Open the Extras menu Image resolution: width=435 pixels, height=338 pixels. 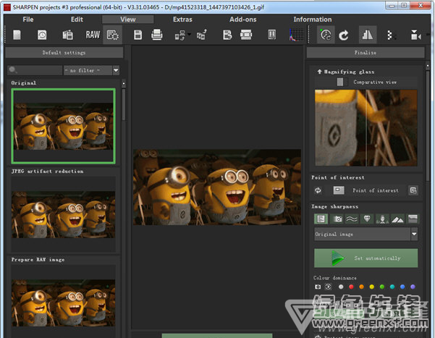point(182,20)
